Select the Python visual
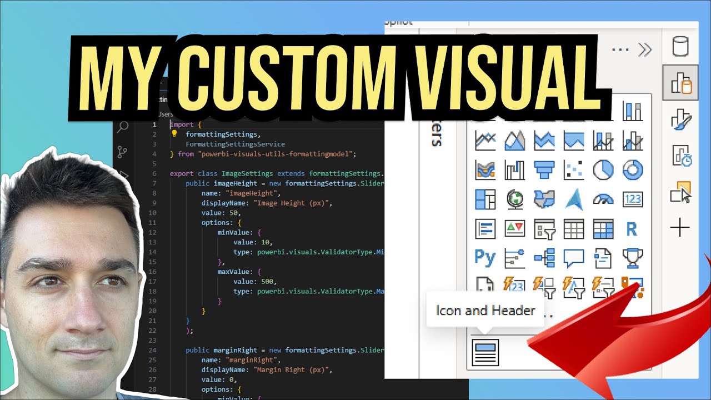The image size is (711, 400). coord(485,257)
